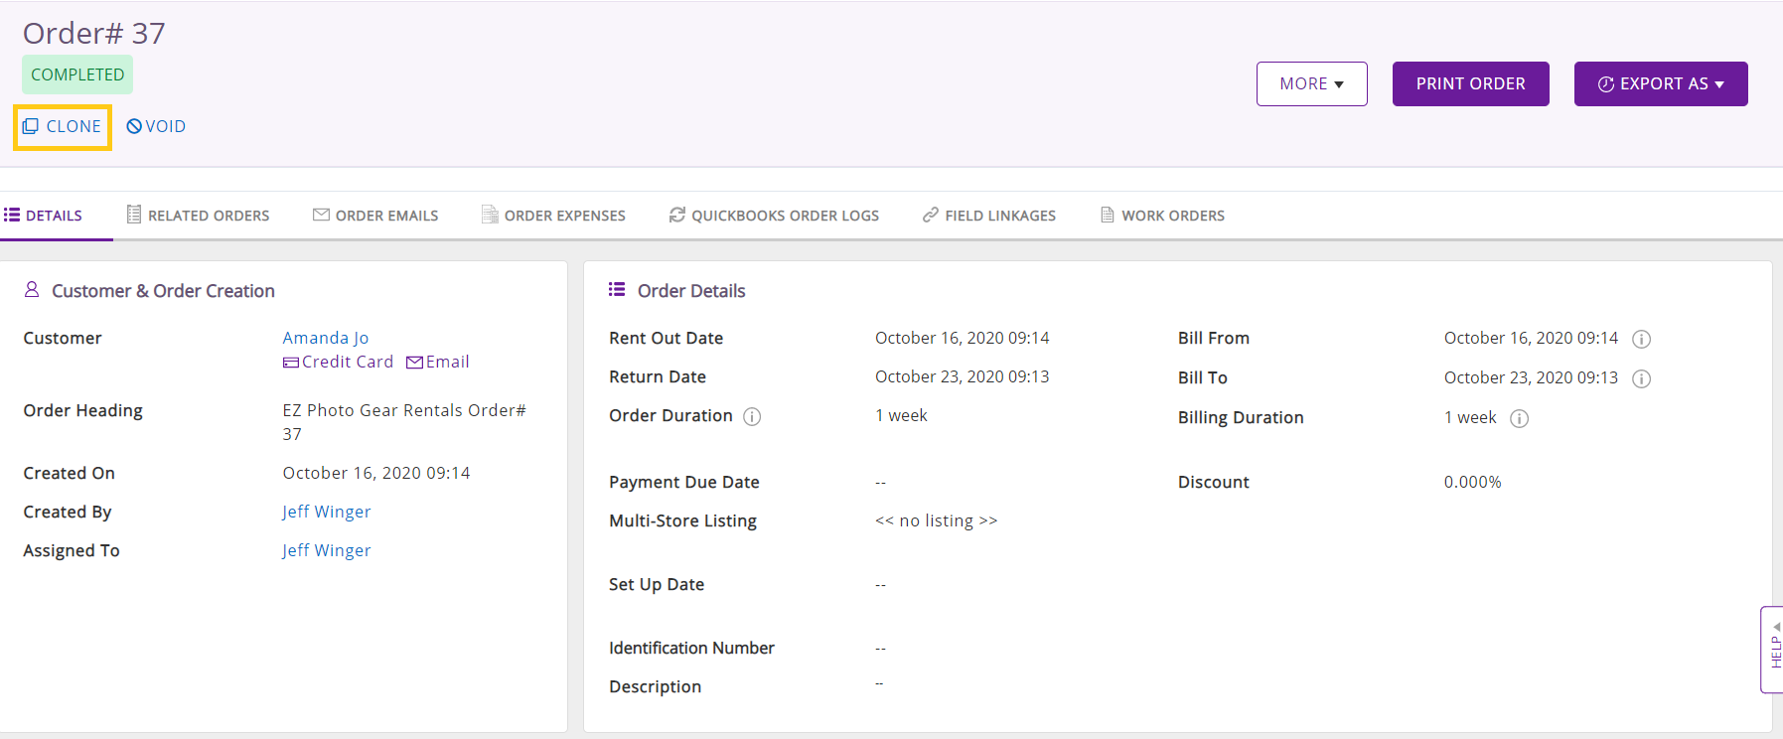Switch to the Details tab

tap(44, 216)
